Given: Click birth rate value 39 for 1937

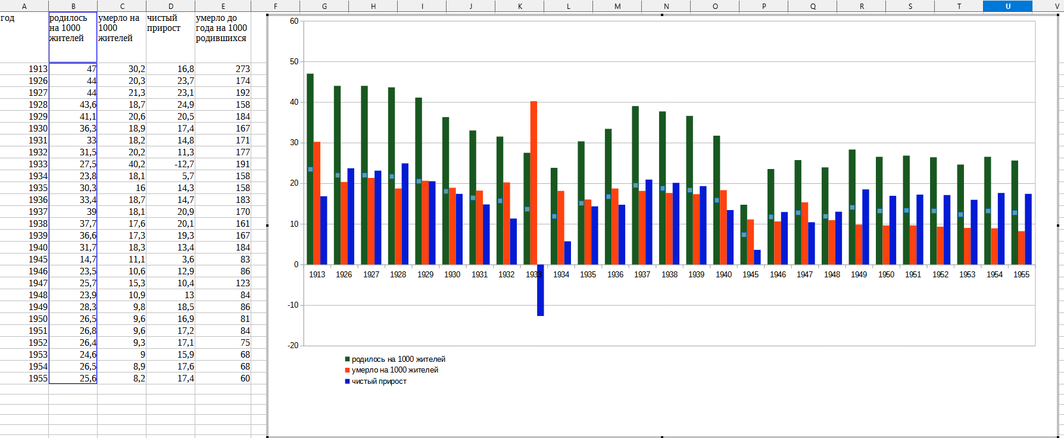Looking at the screenshot, I should [73, 212].
